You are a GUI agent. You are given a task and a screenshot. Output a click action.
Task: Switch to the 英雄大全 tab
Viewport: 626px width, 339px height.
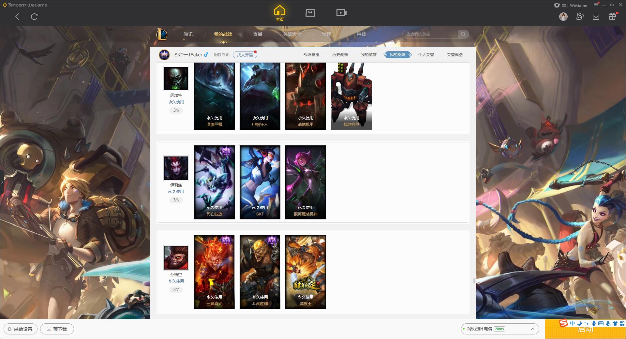(x=292, y=34)
